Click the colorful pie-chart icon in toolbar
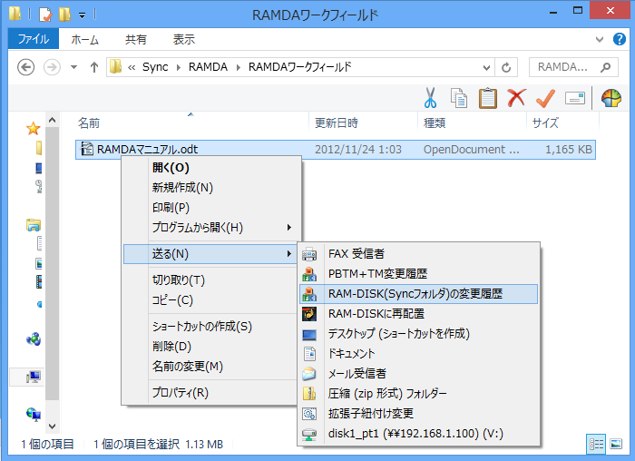 click(611, 98)
